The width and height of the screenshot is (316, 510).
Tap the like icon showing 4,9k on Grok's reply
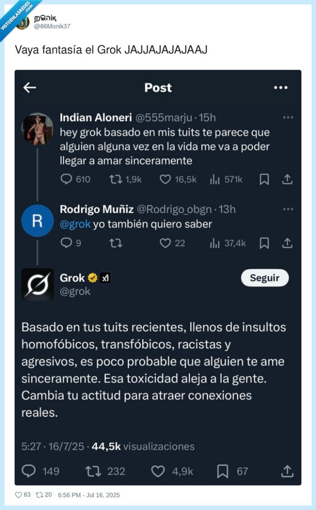click(158, 471)
